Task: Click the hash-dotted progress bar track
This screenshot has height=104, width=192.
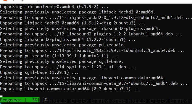Action: (117, 100)
